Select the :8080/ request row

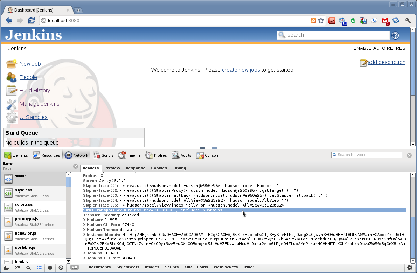(34, 179)
